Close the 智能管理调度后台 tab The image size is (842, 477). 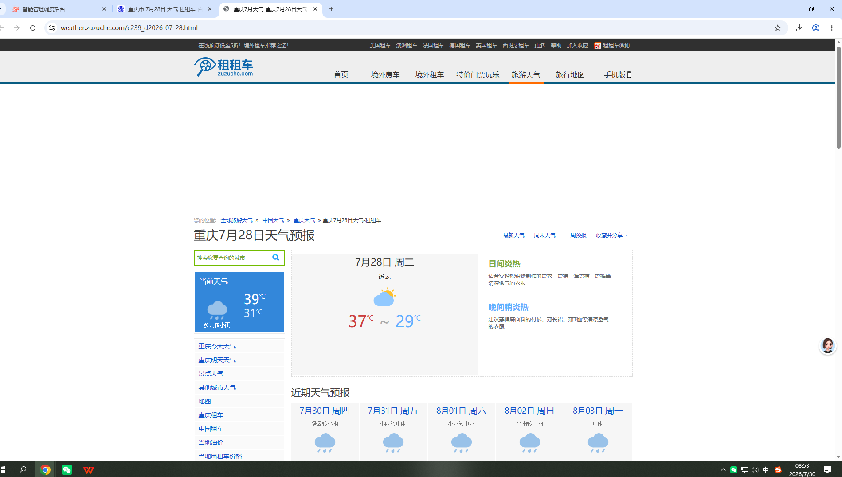104,9
